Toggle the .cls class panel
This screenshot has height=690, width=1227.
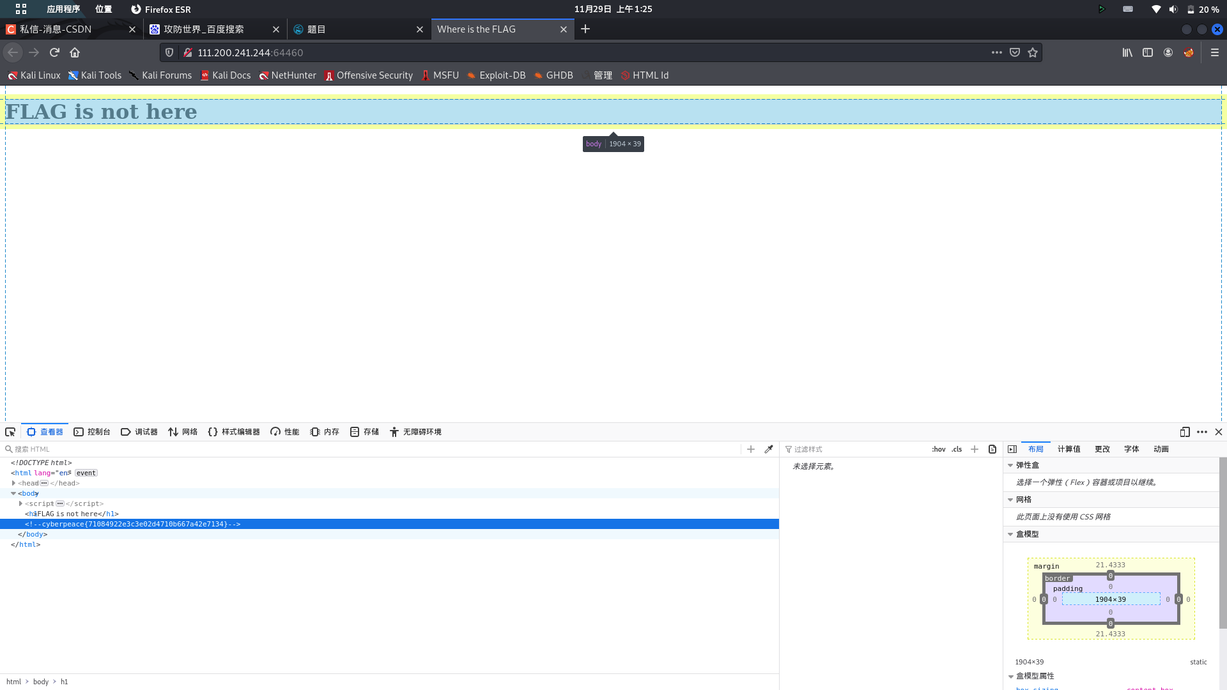tap(957, 449)
